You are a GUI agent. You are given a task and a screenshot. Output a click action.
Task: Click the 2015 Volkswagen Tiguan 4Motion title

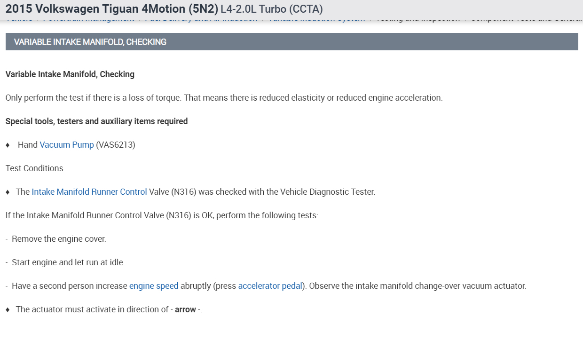(x=112, y=9)
